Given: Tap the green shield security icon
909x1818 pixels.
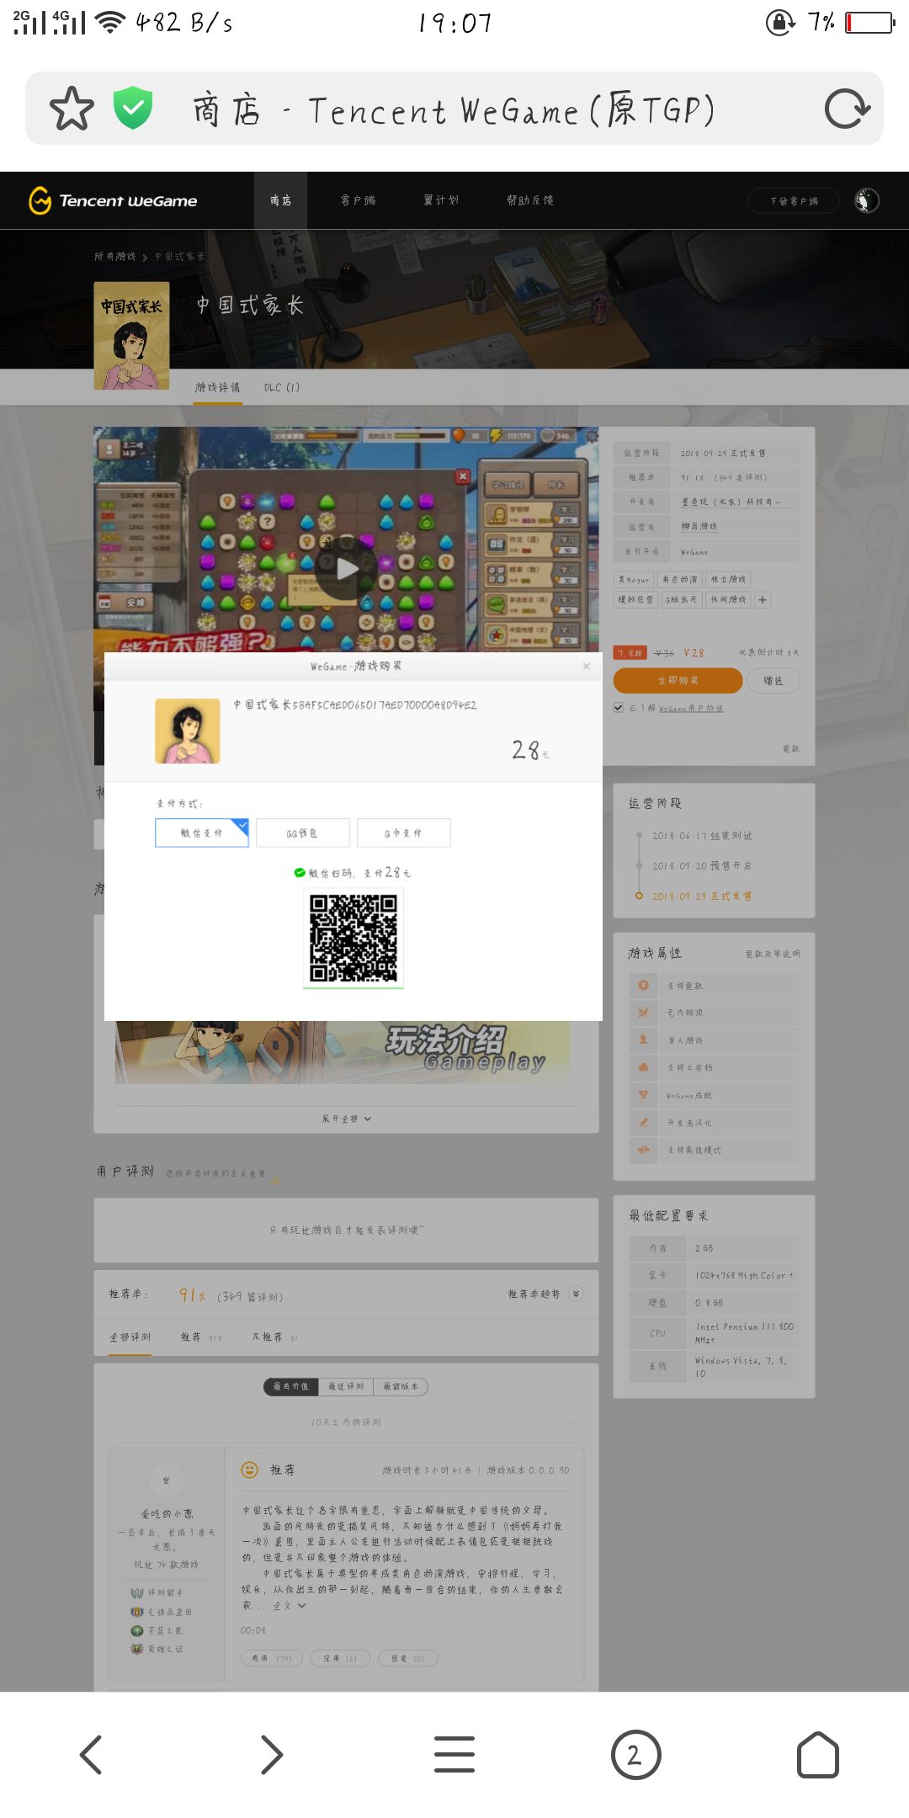Looking at the screenshot, I should (133, 108).
